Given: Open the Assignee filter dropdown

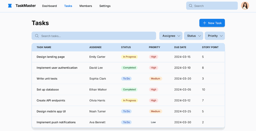Looking at the screenshot, I should pyautogui.click(x=171, y=36).
